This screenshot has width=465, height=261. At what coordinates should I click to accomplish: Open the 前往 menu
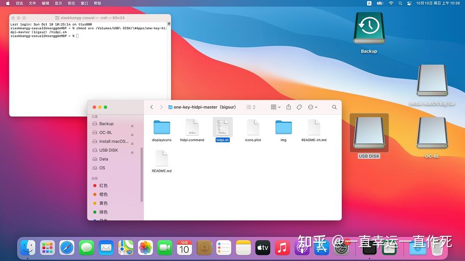(72, 3)
